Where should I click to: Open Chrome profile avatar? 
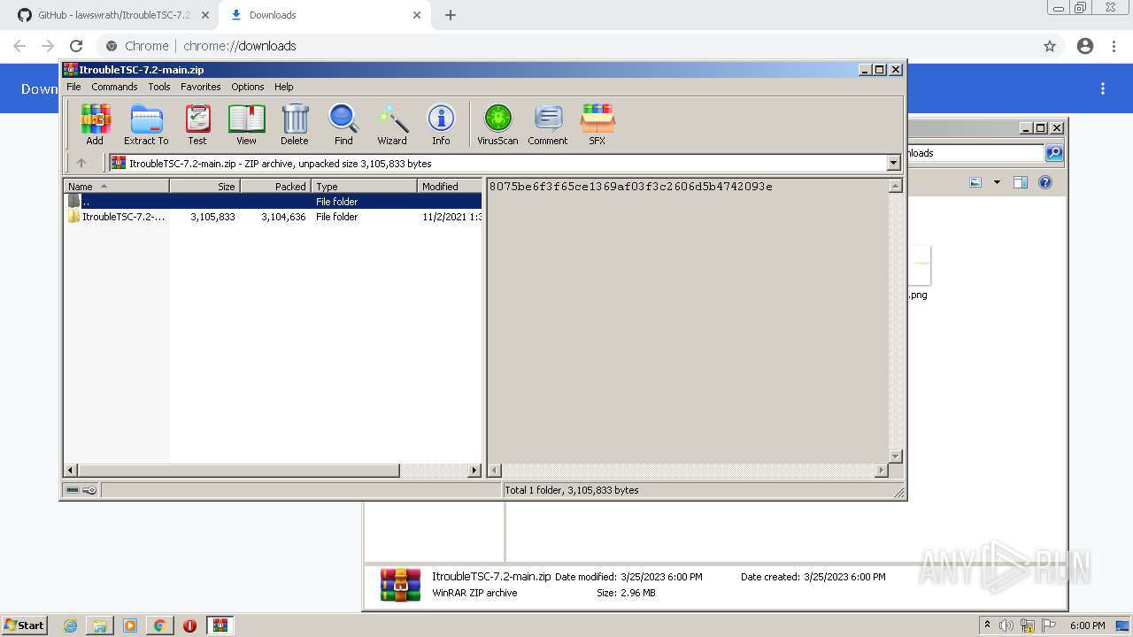1085,46
